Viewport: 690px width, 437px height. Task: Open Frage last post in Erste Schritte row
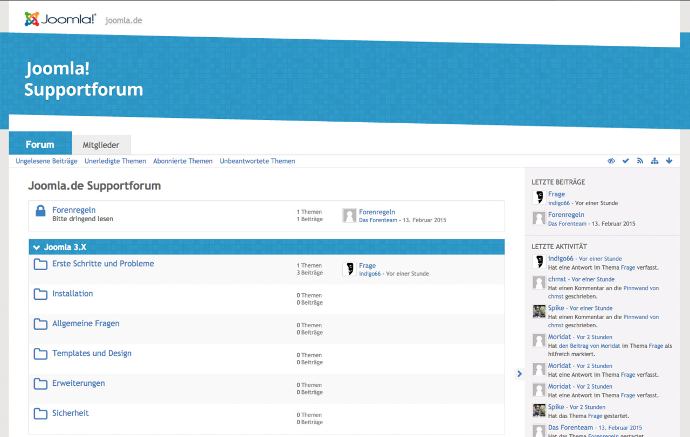click(367, 265)
